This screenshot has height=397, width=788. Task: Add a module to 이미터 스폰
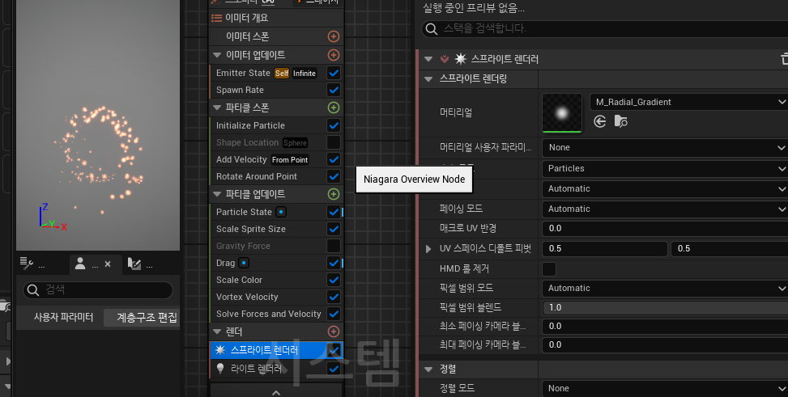[333, 36]
